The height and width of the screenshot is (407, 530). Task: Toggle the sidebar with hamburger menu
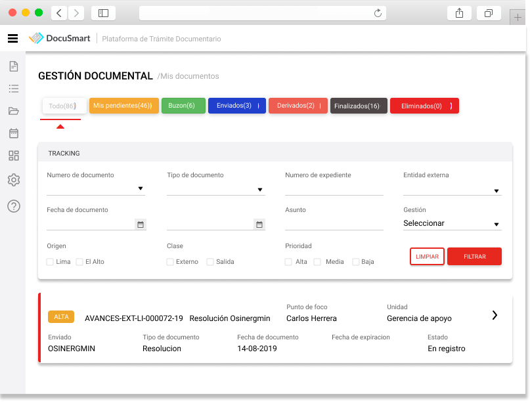click(12, 38)
